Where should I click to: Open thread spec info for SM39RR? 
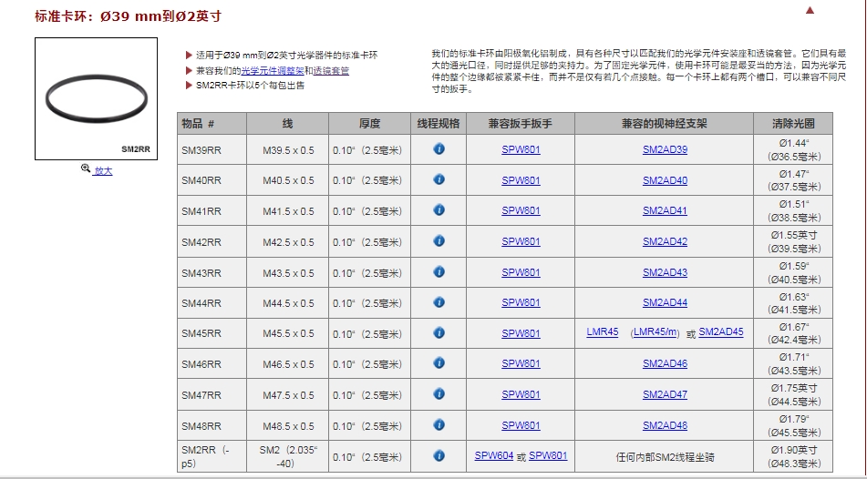(x=439, y=149)
